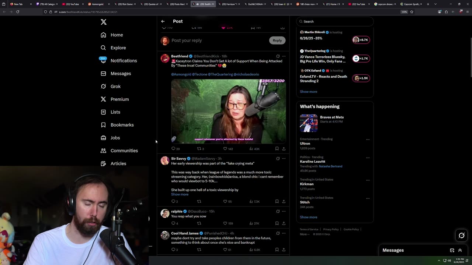Image resolution: width=472 pixels, height=265 pixels.
Task: Like Sir Savvy's reply with 55 likes
Action: pos(227,201)
